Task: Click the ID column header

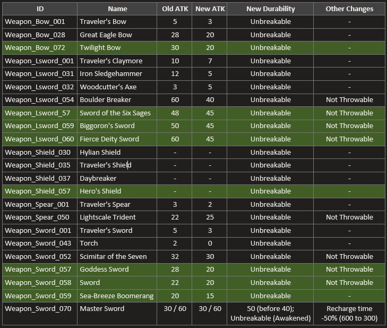Action: 40,9
